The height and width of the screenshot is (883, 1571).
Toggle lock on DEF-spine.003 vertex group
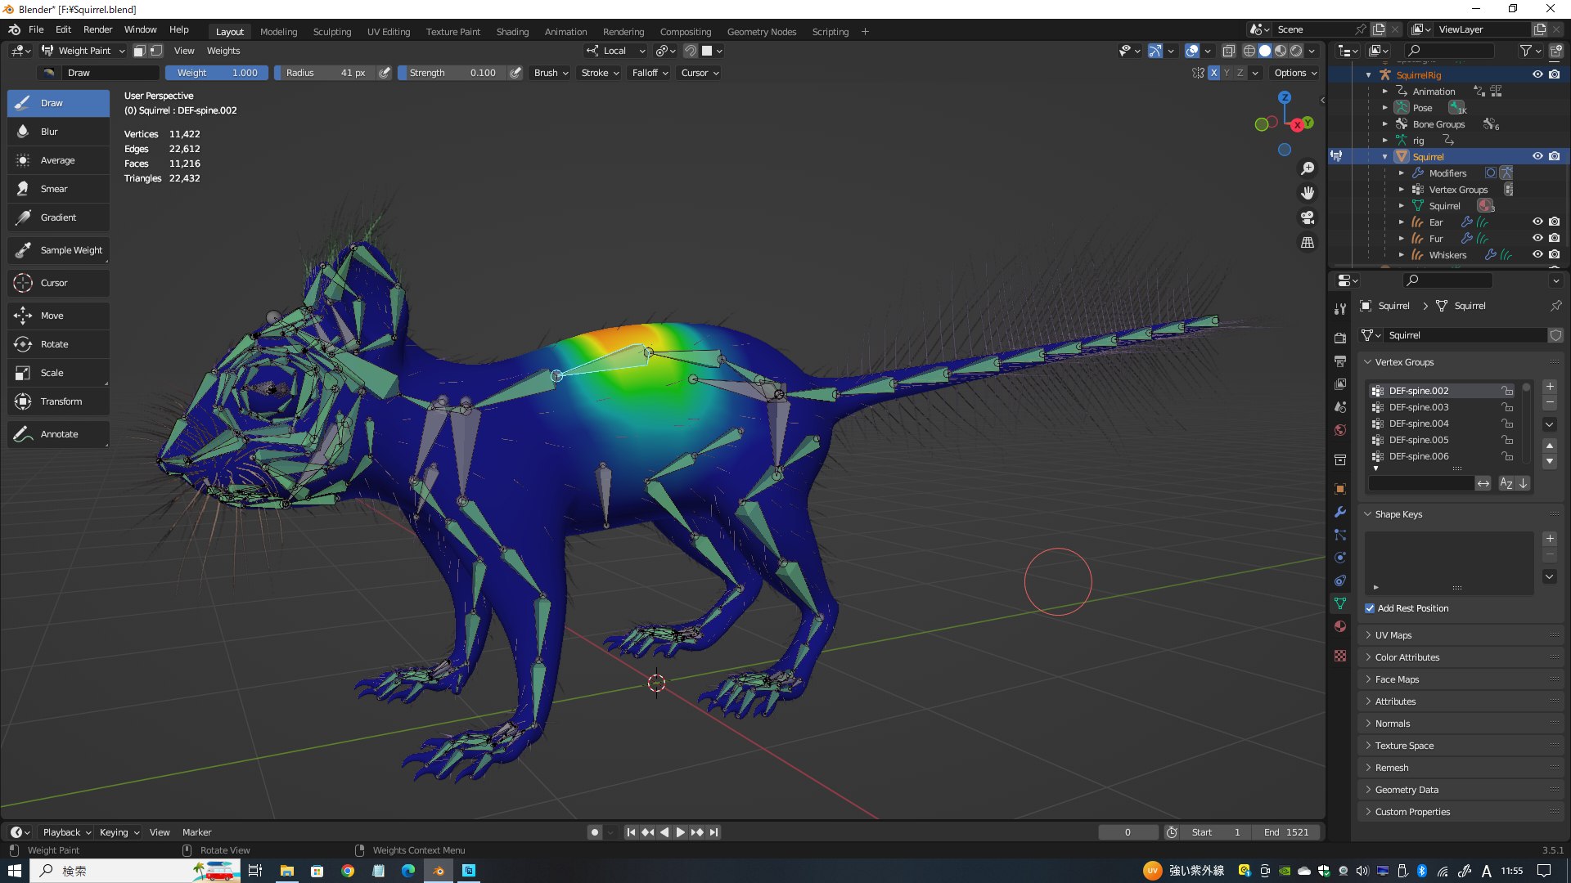click(x=1507, y=407)
